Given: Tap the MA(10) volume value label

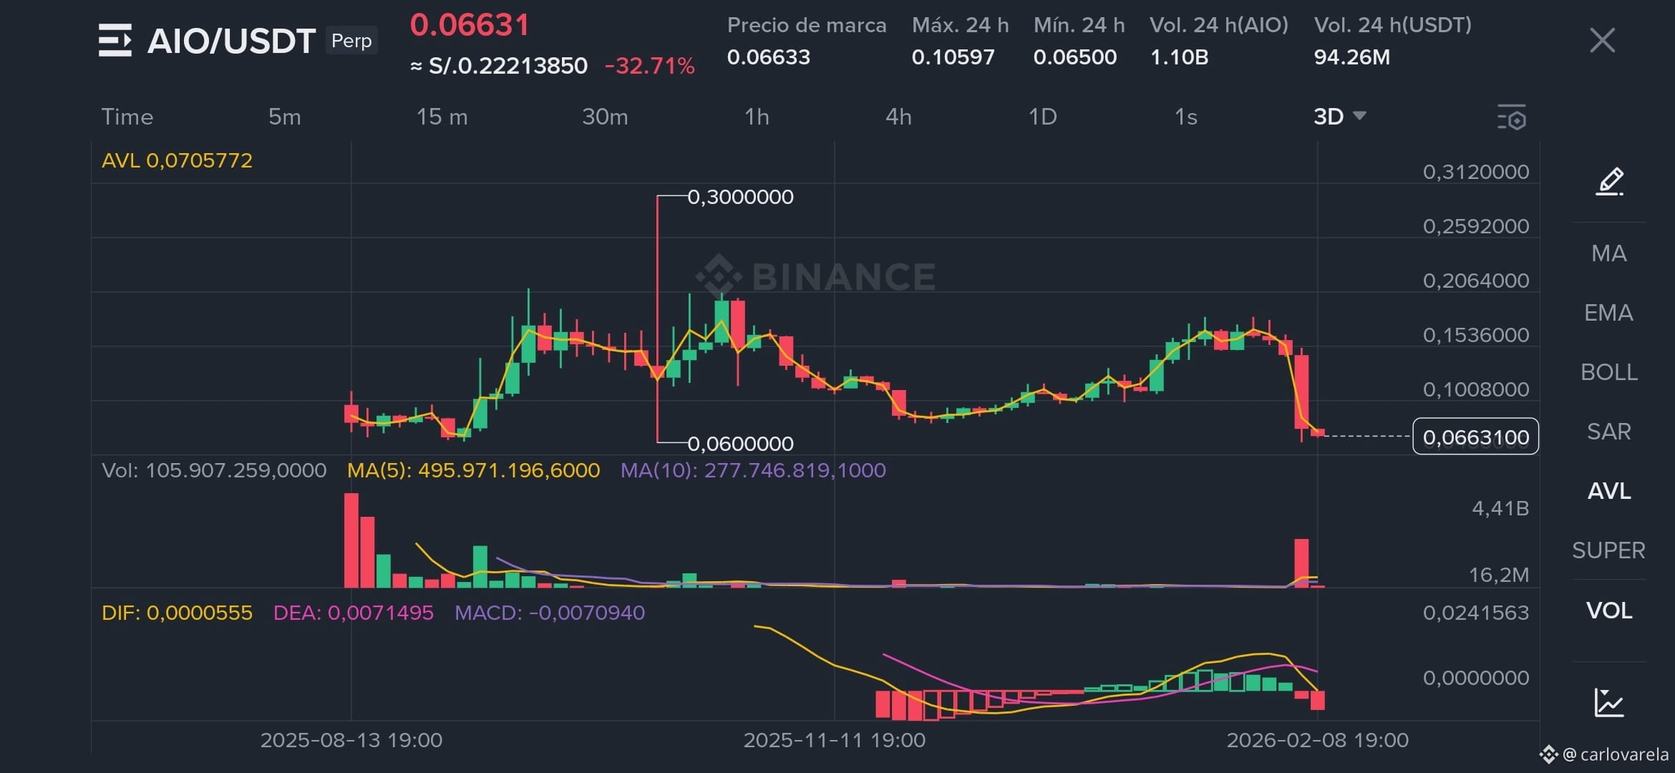Looking at the screenshot, I should [753, 470].
